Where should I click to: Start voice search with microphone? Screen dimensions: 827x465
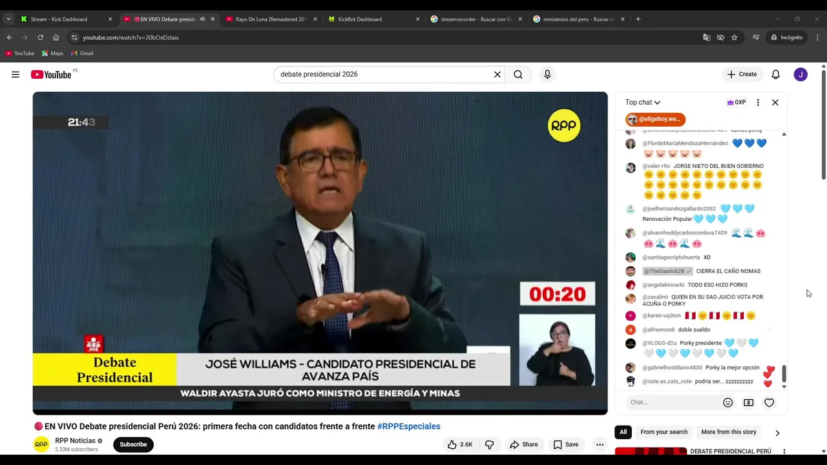[547, 74]
